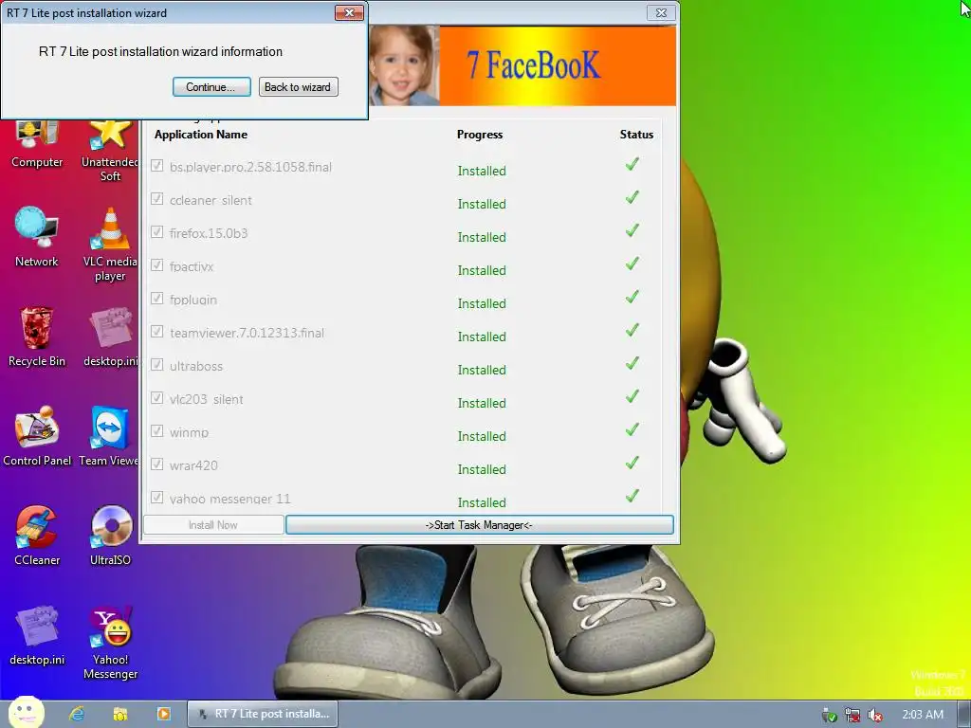
Task: Toggle the ccleaner_silent checkbox
Action: (157, 199)
